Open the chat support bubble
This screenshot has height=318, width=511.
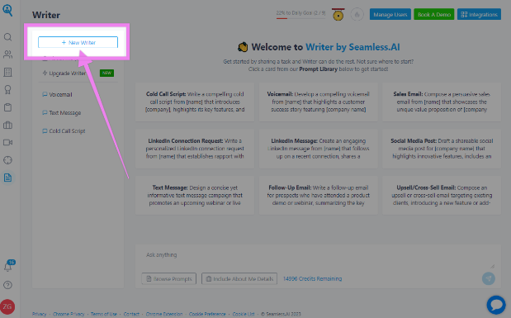point(496,305)
